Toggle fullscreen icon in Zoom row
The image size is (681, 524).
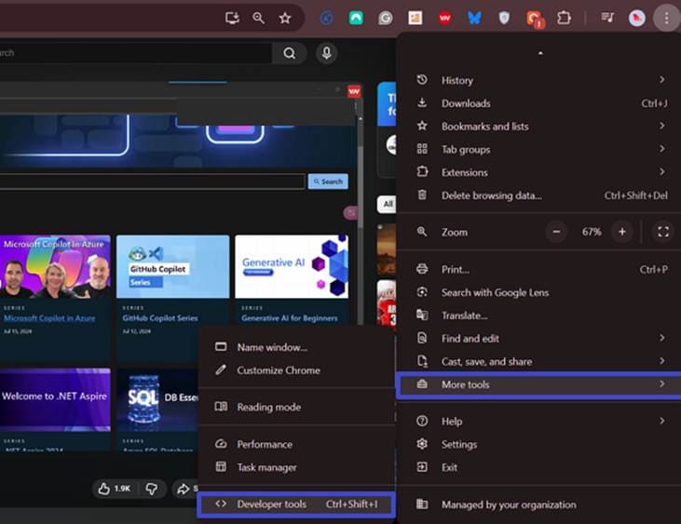[x=663, y=232]
